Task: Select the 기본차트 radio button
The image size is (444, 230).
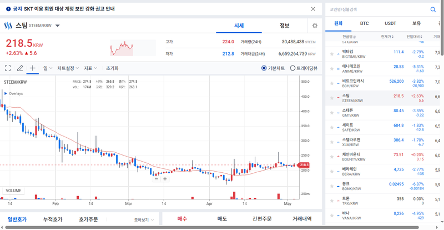Action: pyautogui.click(x=264, y=68)
